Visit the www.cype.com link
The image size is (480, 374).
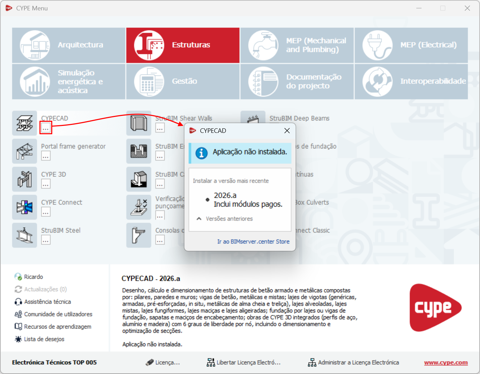coord(446,363)
